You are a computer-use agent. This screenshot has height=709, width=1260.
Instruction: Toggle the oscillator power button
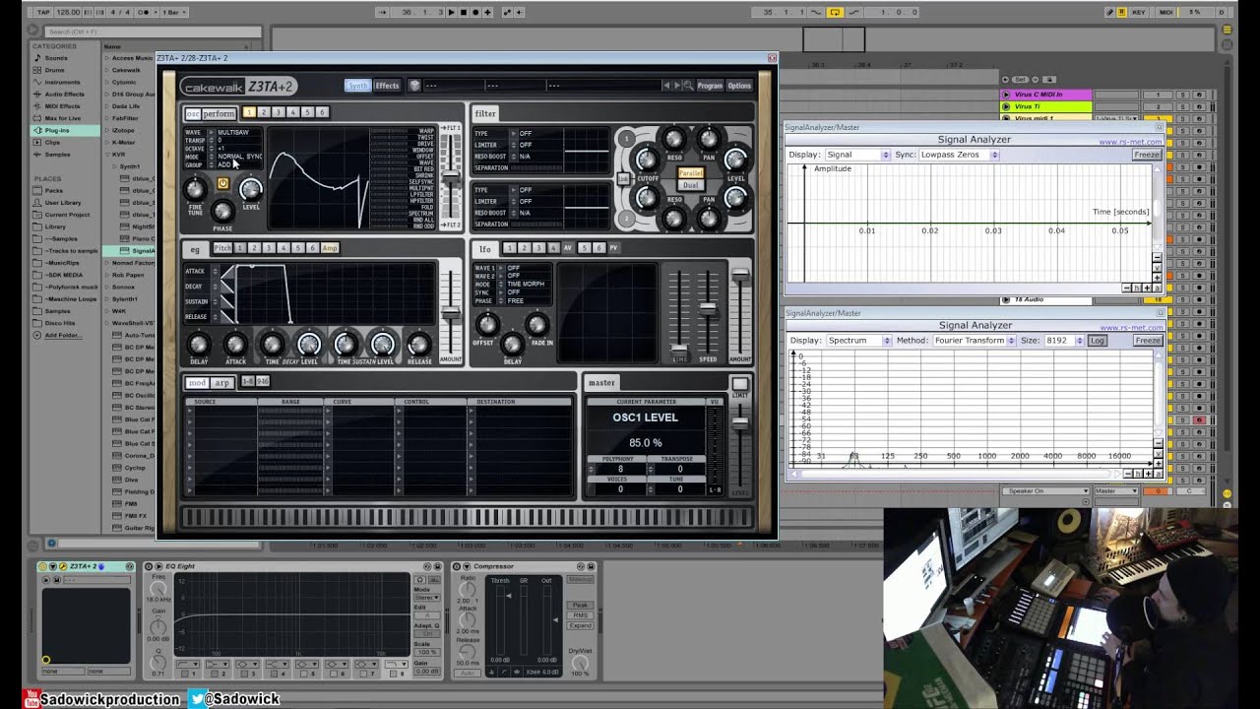click(222, 184)
